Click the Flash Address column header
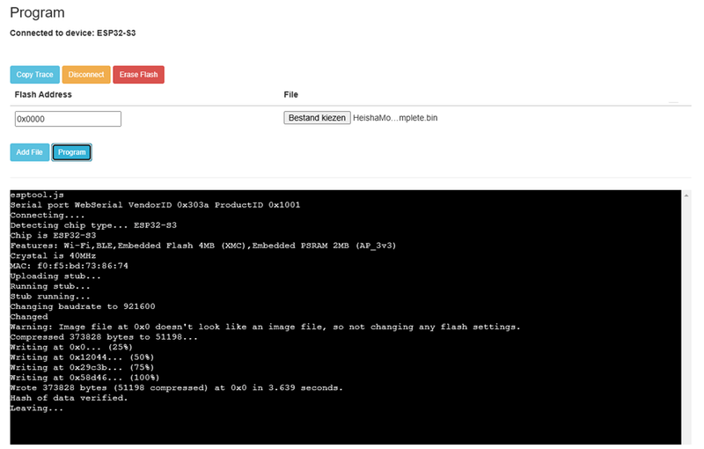704x449 pixels. pyautogui.click(x=43, y=95)
